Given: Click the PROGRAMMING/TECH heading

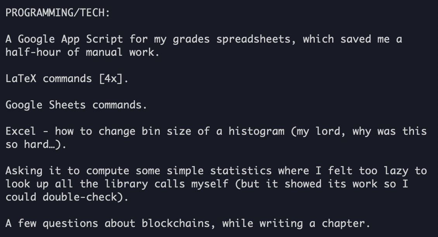Looking at the screenshot, I should [58, 13].
